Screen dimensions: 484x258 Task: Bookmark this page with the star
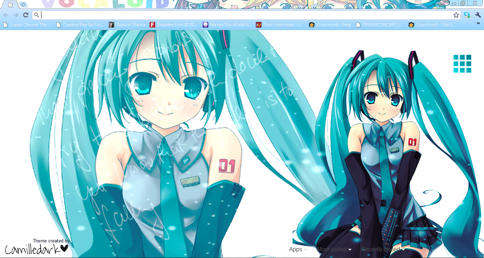456,15
